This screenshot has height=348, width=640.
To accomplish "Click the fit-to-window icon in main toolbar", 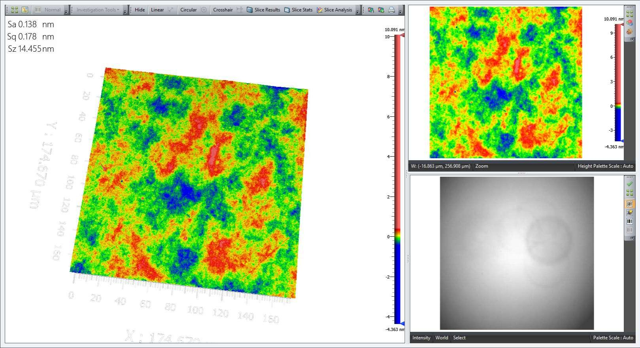I will coord(15,10).
